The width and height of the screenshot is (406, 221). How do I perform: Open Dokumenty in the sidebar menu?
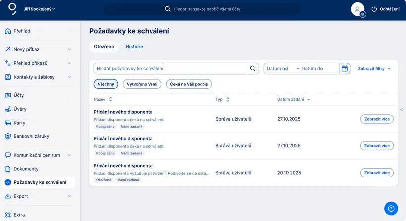click(x=26, y=169)
